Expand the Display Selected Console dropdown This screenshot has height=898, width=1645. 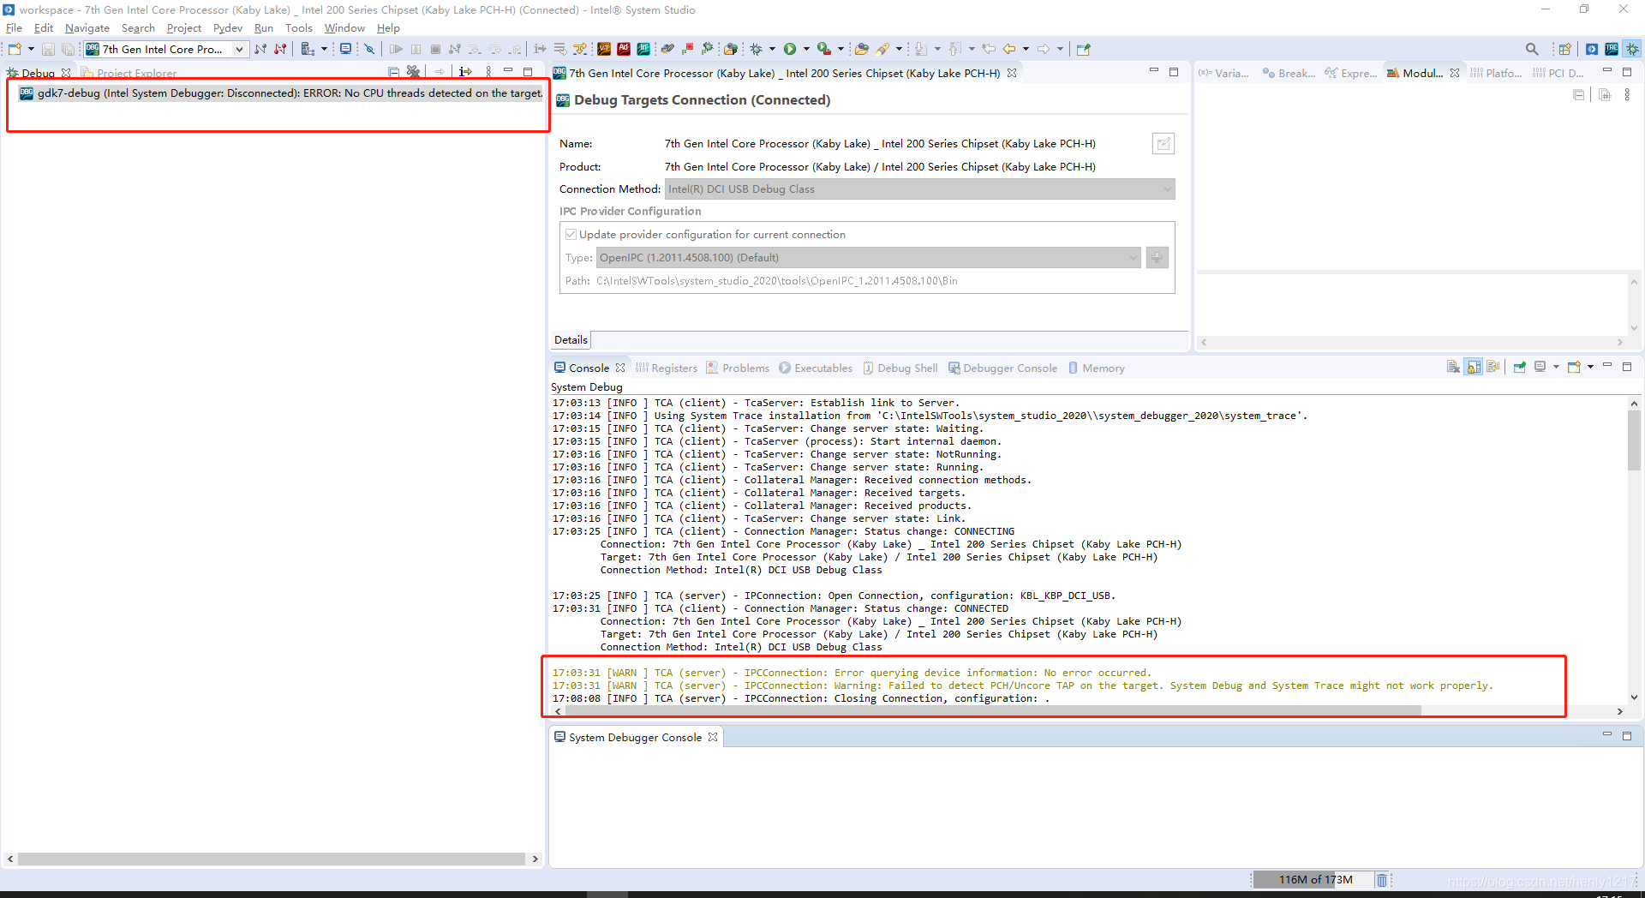tap(1556, 367)
